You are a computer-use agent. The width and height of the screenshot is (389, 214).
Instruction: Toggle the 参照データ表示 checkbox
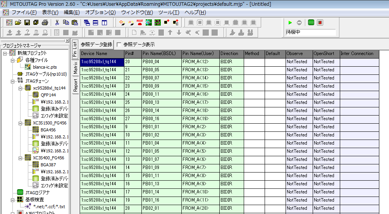[x=119, y=44]
